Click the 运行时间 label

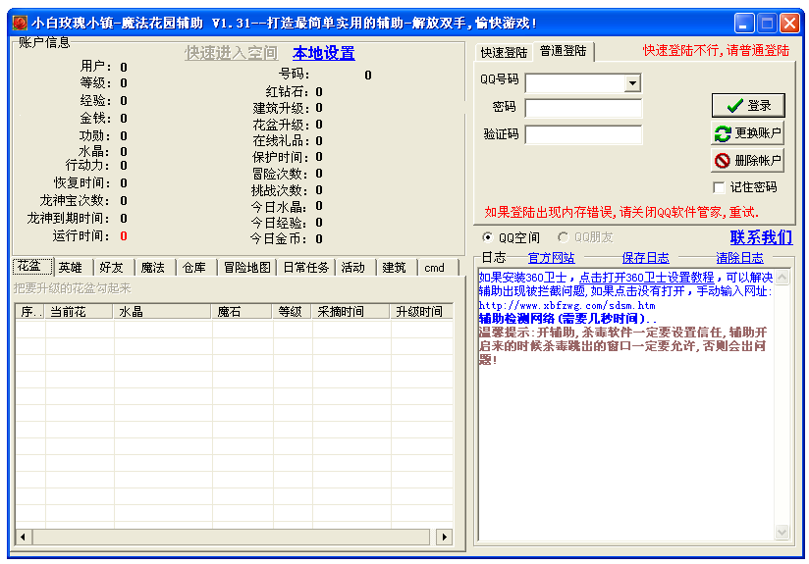coord(81,236)
